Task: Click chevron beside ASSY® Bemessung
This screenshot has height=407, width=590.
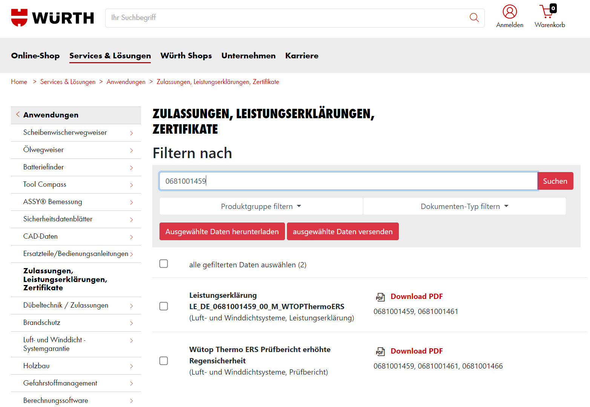Action: (x=132, y=202)
